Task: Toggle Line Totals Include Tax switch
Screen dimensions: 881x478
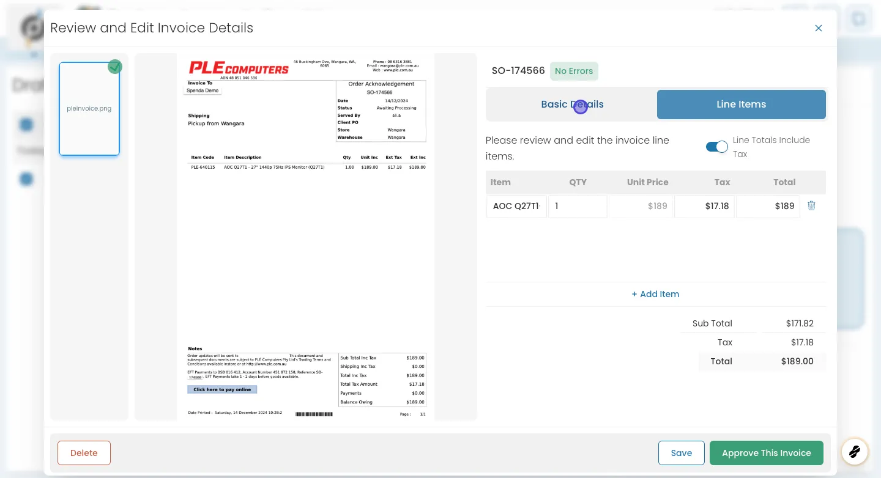Action: coord(716,147)
